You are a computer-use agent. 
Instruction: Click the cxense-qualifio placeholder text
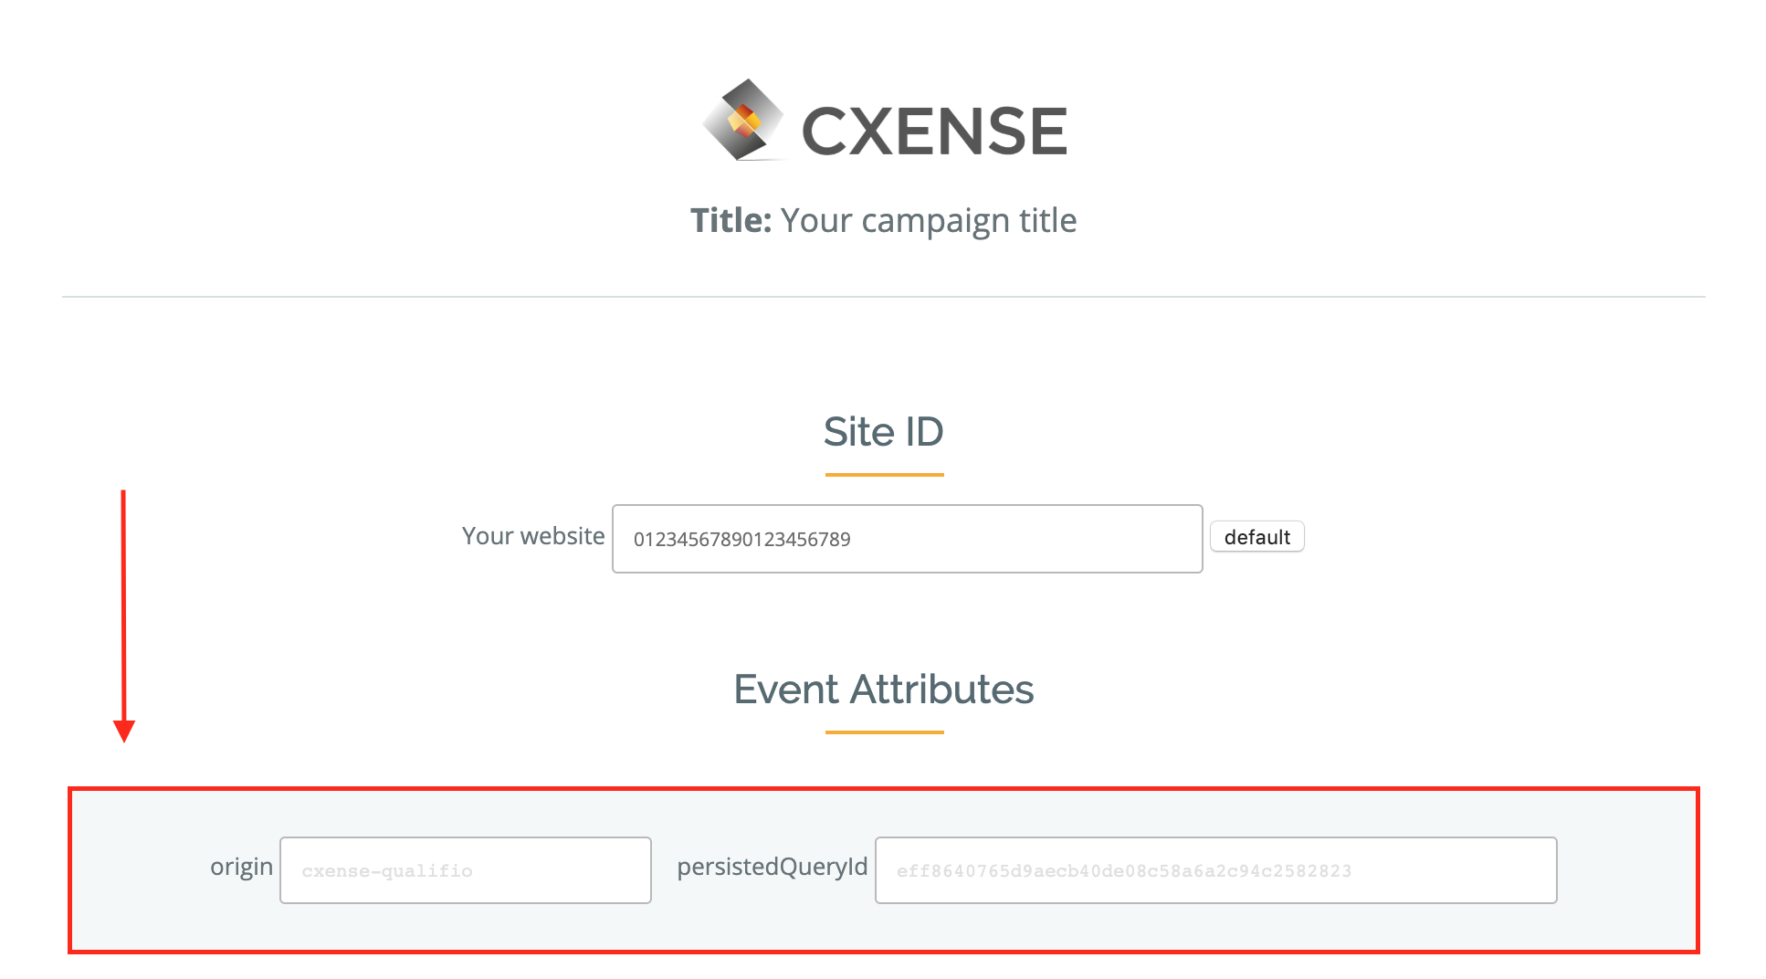pyautogui.click(x=387, y=871)
